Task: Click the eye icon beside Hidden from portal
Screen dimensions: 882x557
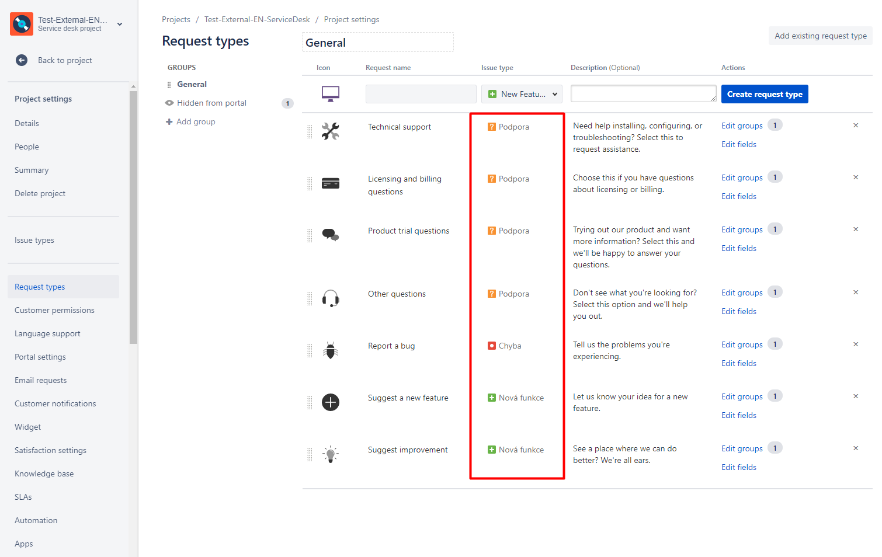Action: pyautogui.click(x=169, y=103)
